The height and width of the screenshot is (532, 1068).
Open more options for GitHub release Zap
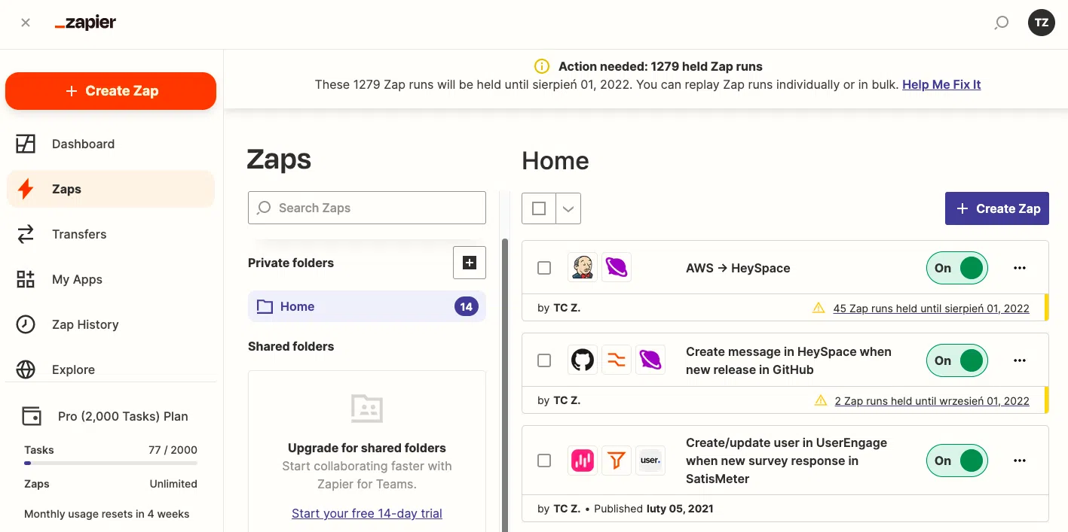[1020, 360]
